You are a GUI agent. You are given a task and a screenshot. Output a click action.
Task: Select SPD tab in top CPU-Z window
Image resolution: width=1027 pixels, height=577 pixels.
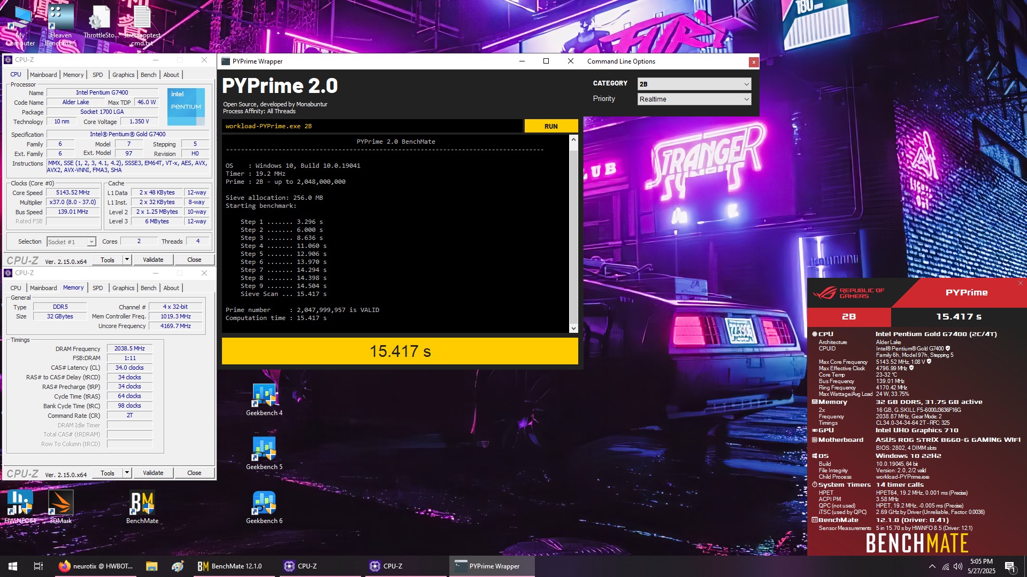[x=97, y=75]
